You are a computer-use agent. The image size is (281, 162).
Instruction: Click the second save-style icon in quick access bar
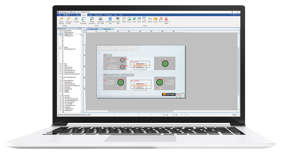click(67, 15)
